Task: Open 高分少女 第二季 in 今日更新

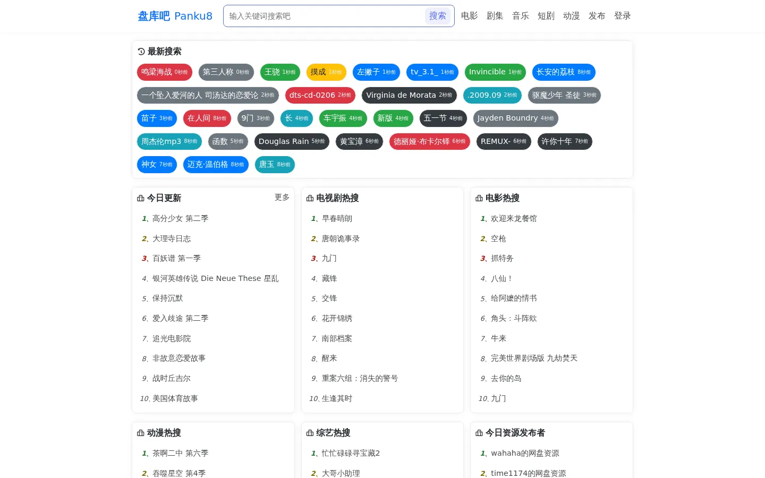Action: point(180,218)
